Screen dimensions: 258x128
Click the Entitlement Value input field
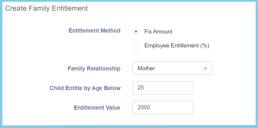pos(163,108)
